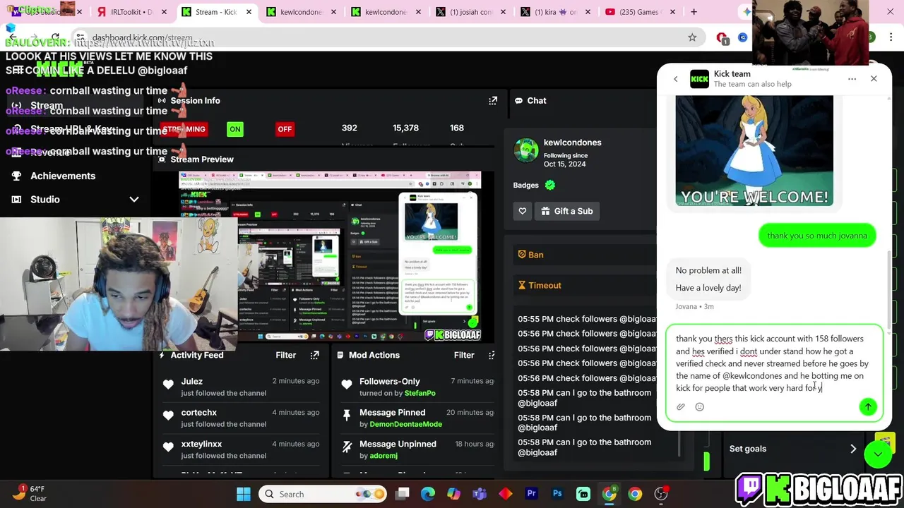The width and height of the screenshot is (904, 508).
Task: Click 'Following since Oct 15, 2024' text
Action: [x=565, y=160]
